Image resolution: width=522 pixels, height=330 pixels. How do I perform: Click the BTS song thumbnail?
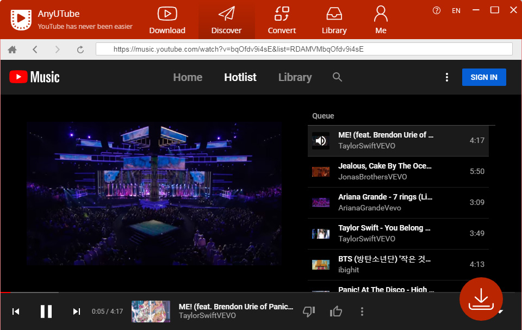[x=321, y=264]
